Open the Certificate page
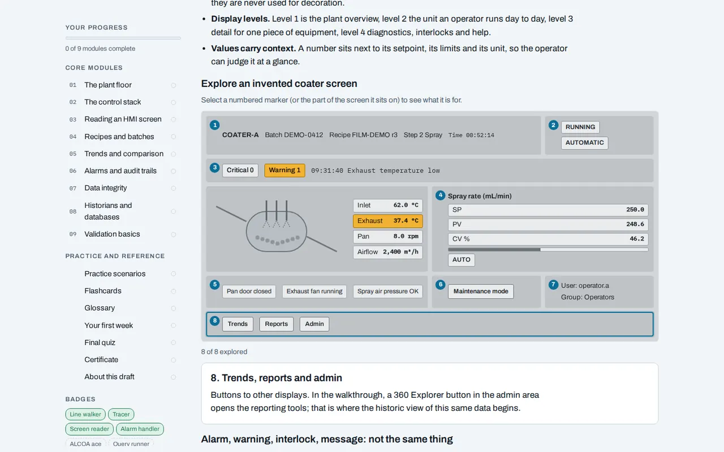The width and height of the screenshot is (724, 452). [x=123, y=359]
